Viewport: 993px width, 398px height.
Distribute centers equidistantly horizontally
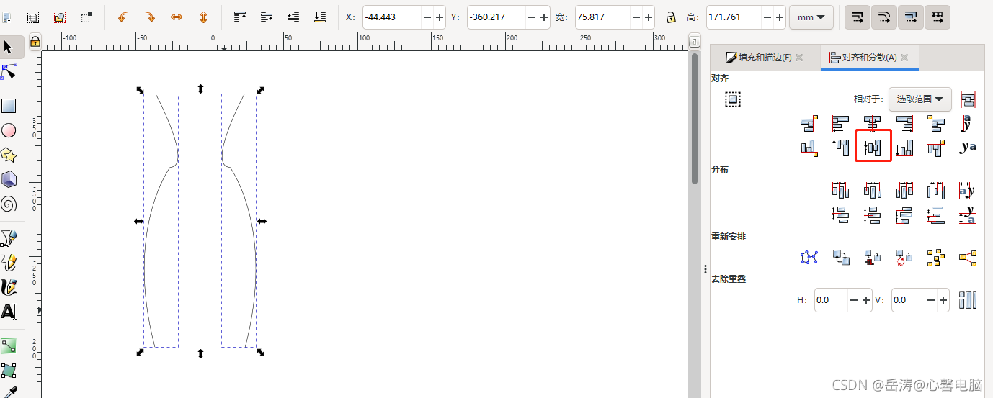(873, 190)
